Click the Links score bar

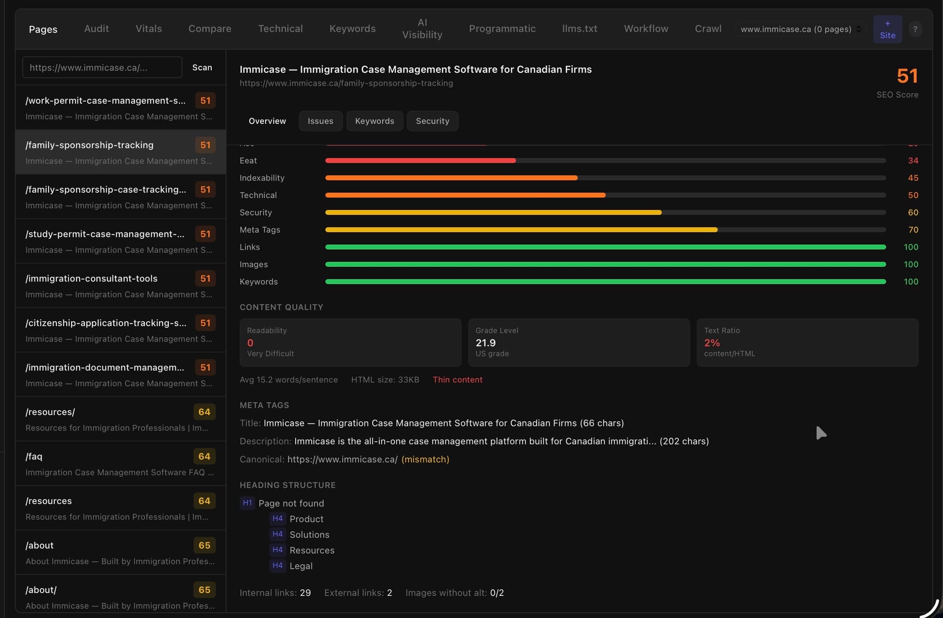606,247
